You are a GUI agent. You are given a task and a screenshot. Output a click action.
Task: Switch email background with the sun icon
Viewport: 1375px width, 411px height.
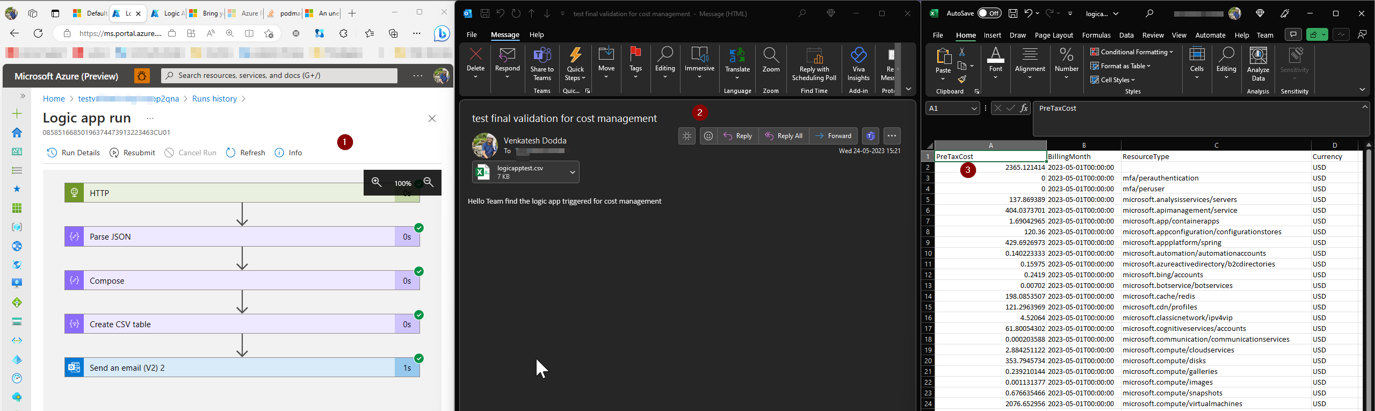(x=687, y=136)
